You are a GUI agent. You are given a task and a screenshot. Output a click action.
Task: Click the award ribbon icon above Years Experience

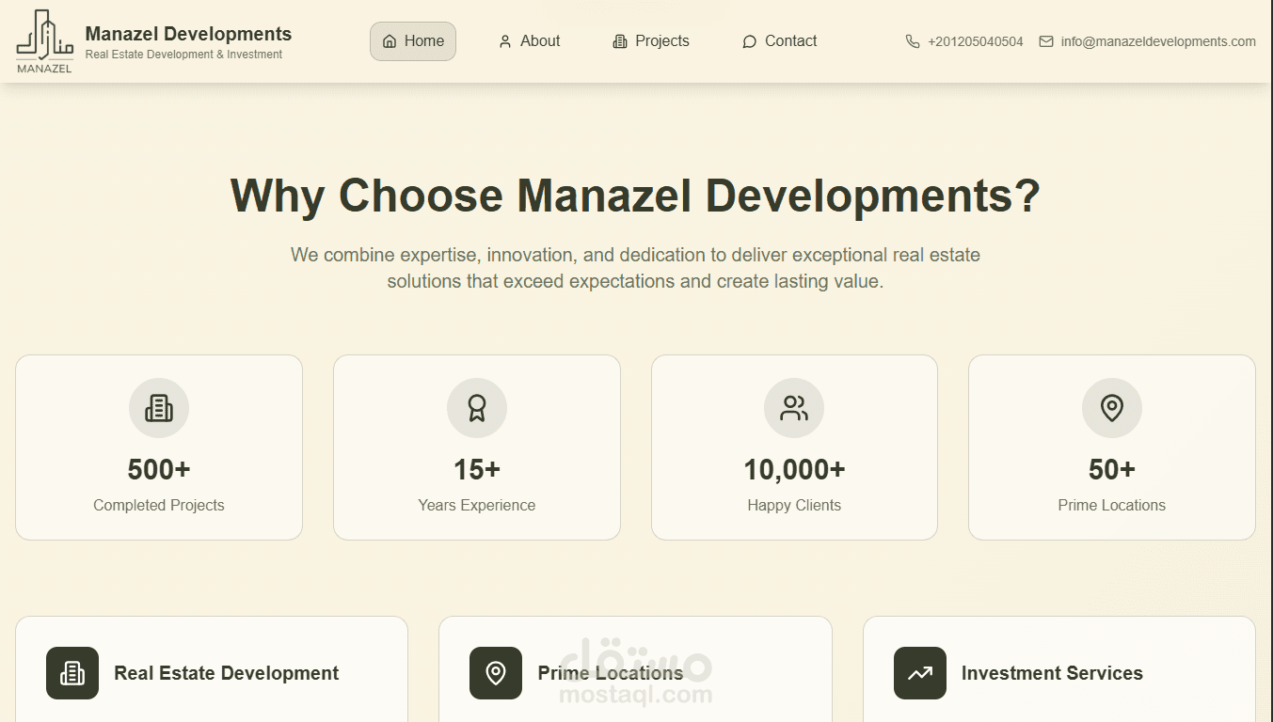tap(477, 408)
